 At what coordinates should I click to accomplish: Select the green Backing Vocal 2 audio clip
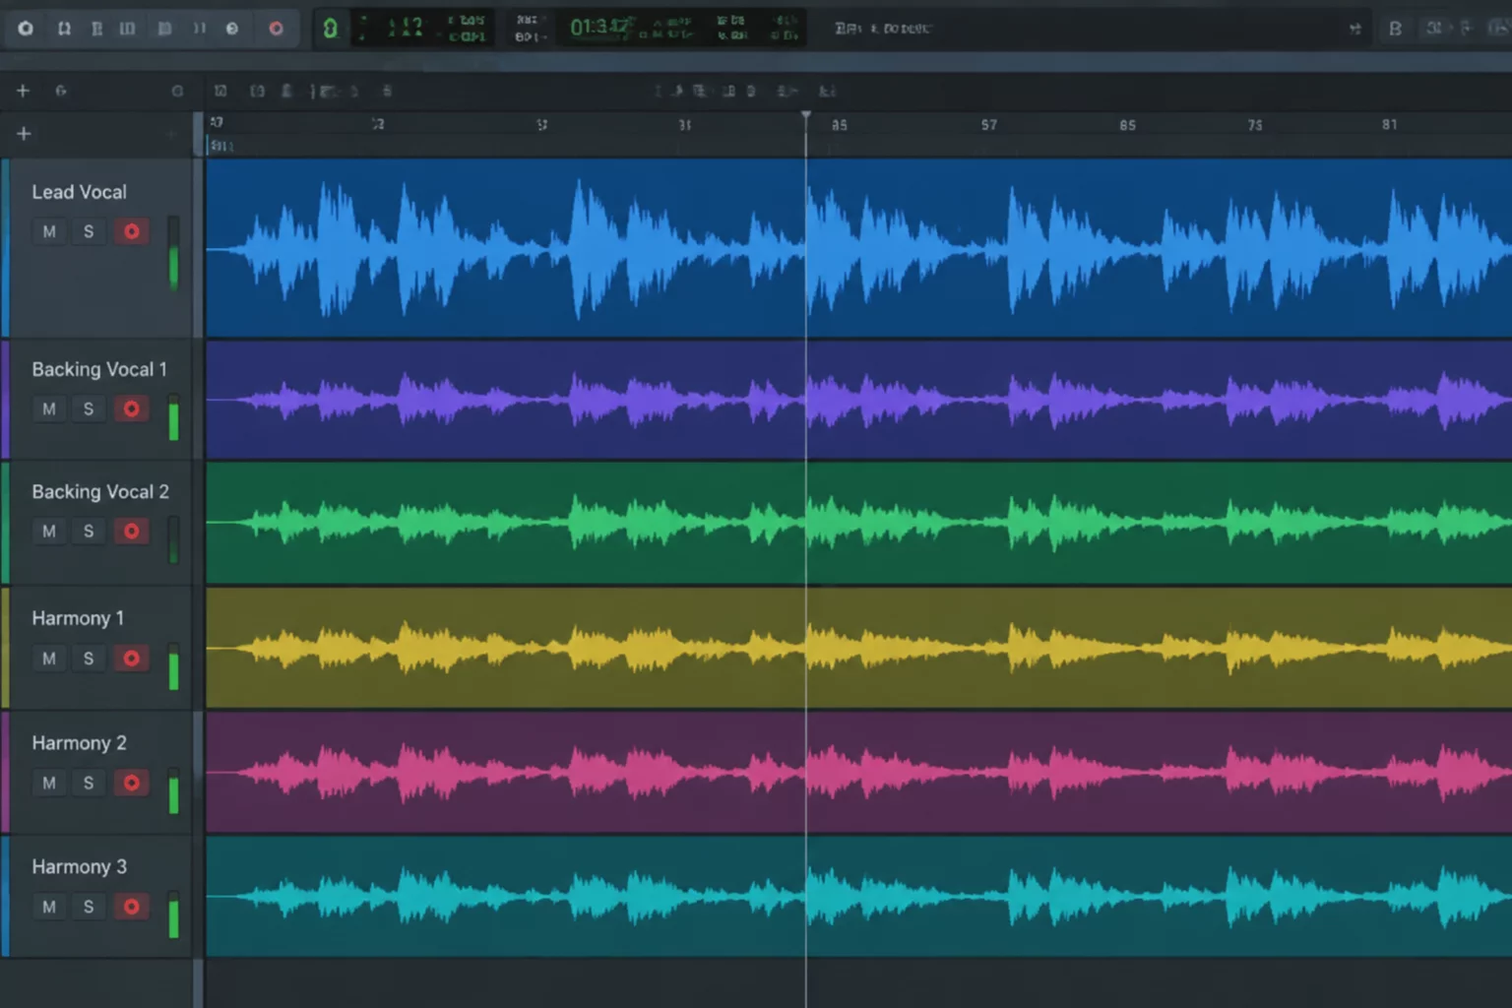pyautogui.click(x=858, y=523)
